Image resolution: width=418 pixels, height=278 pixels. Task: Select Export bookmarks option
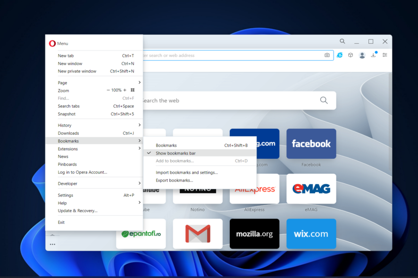[x=200, y=180]
